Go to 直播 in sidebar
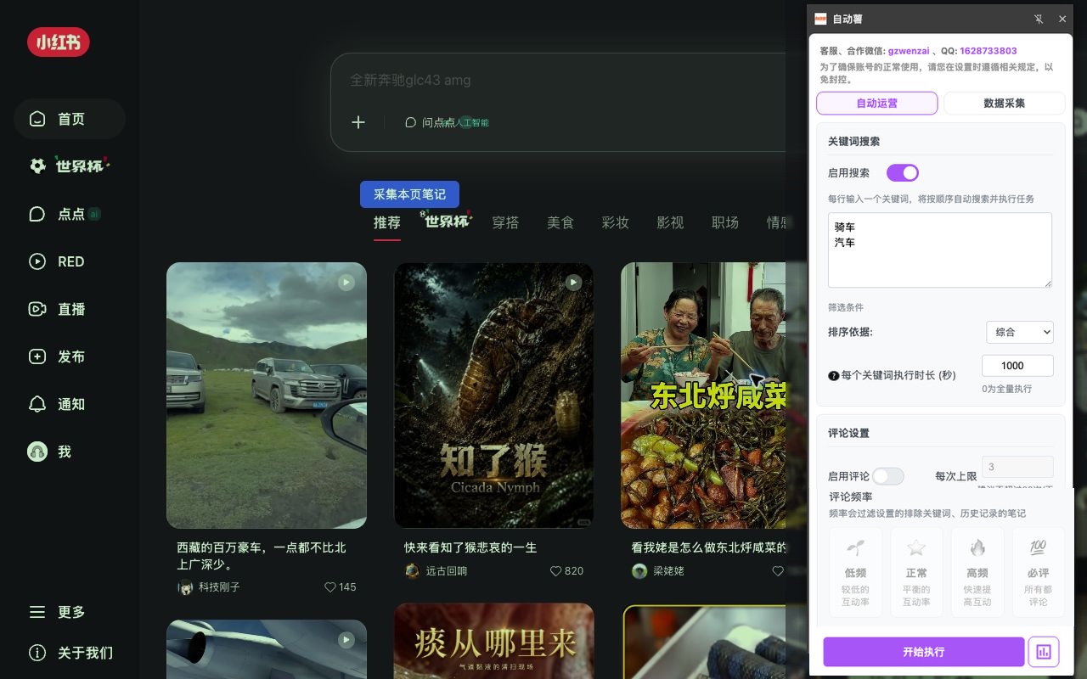This screenshot has height=679, width=1087. tap(70, 309)
